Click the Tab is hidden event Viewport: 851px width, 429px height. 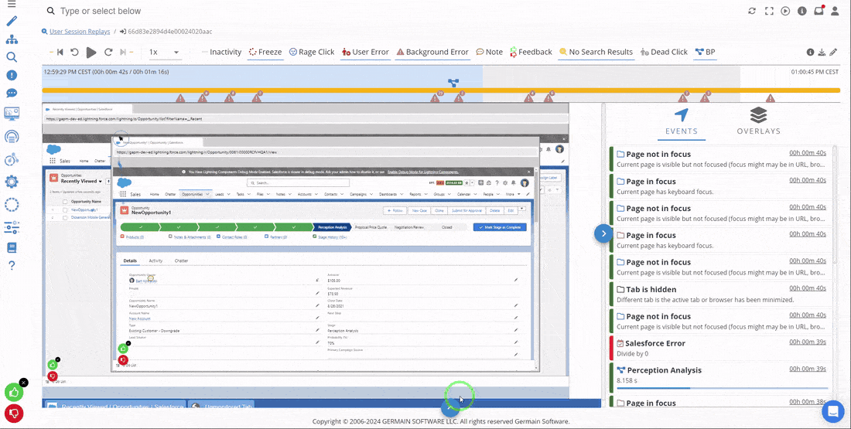(720, 295)
